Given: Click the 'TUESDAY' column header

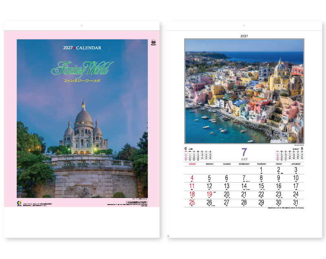Looking at the screenshot, I should click(227, 164).
